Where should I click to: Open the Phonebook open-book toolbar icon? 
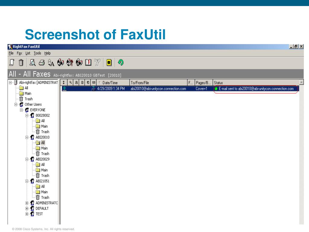(88, 63)
